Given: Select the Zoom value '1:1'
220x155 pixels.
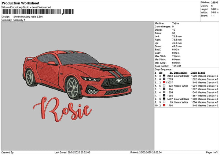Looking at the screenshot, I should [x=213, y=16].
